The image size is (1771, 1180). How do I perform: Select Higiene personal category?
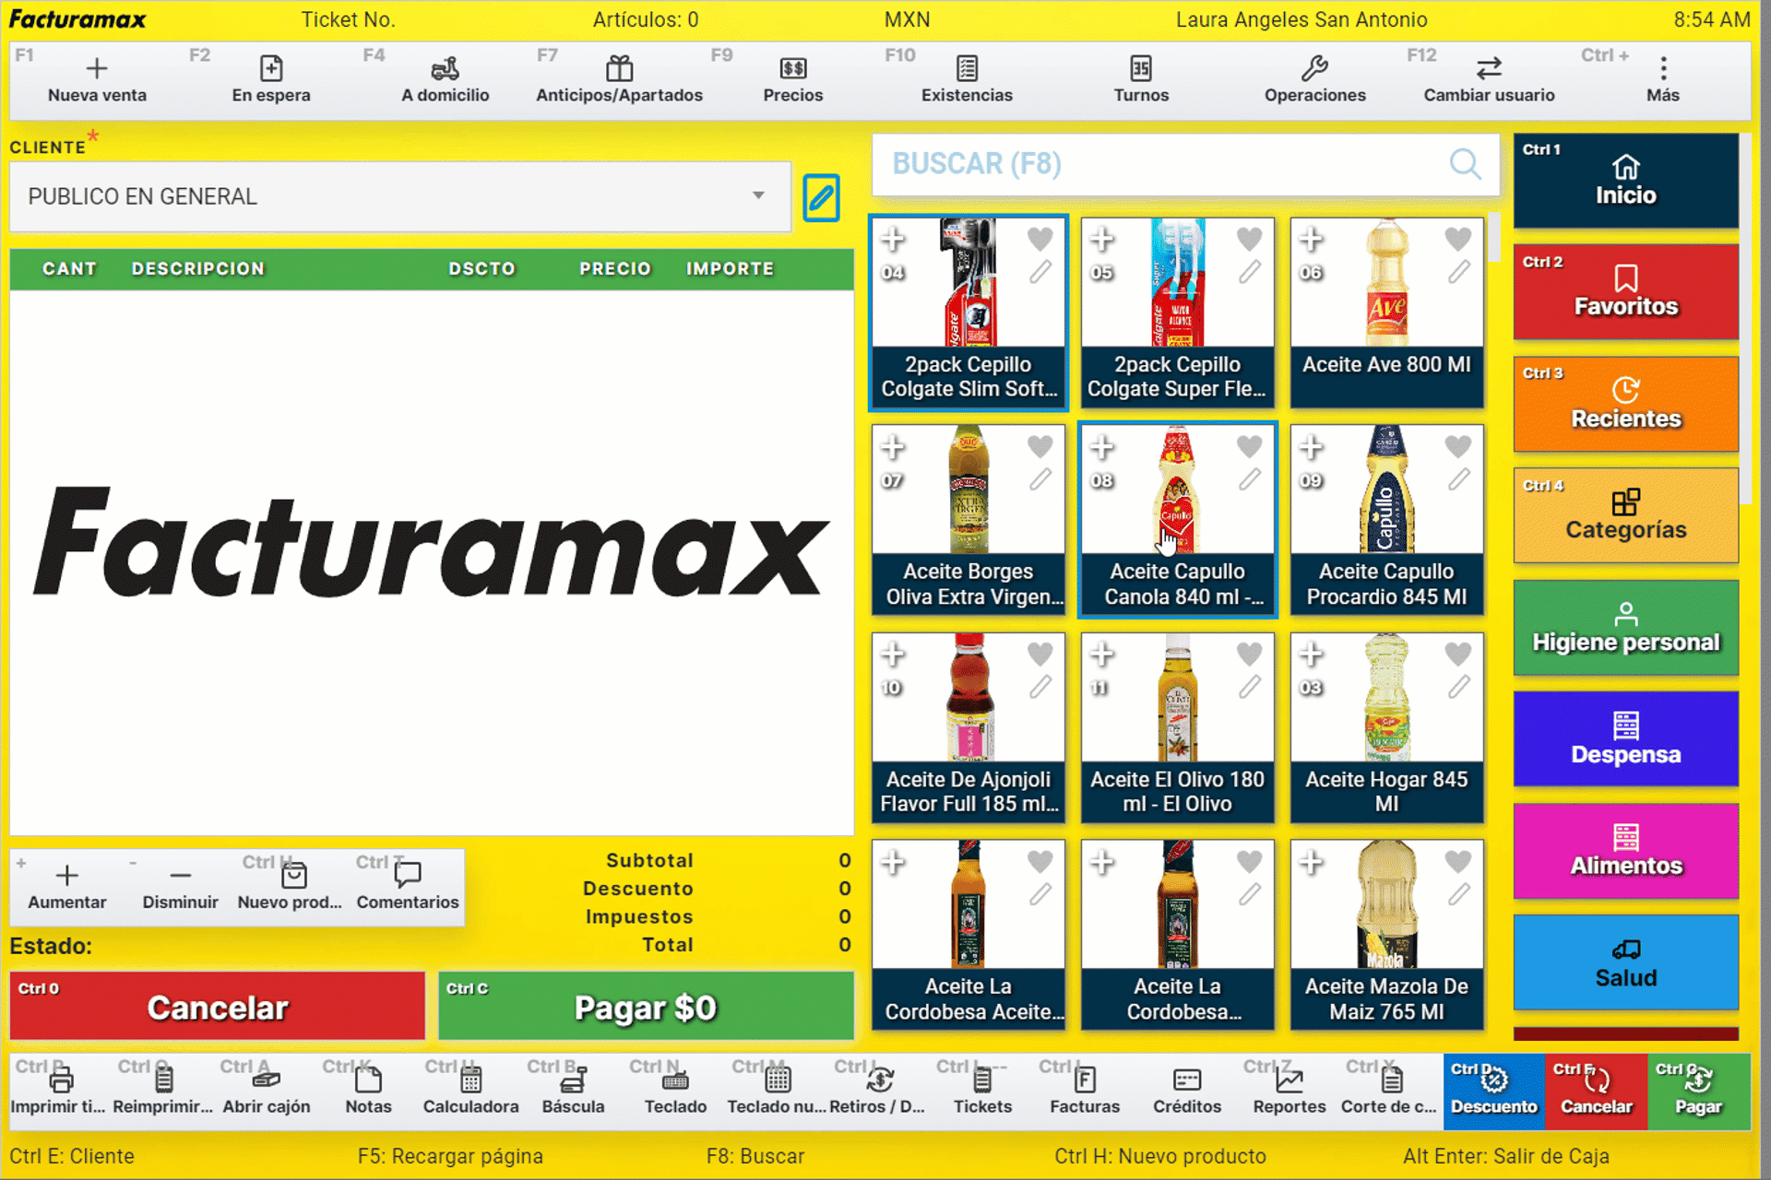point(1626,628)
